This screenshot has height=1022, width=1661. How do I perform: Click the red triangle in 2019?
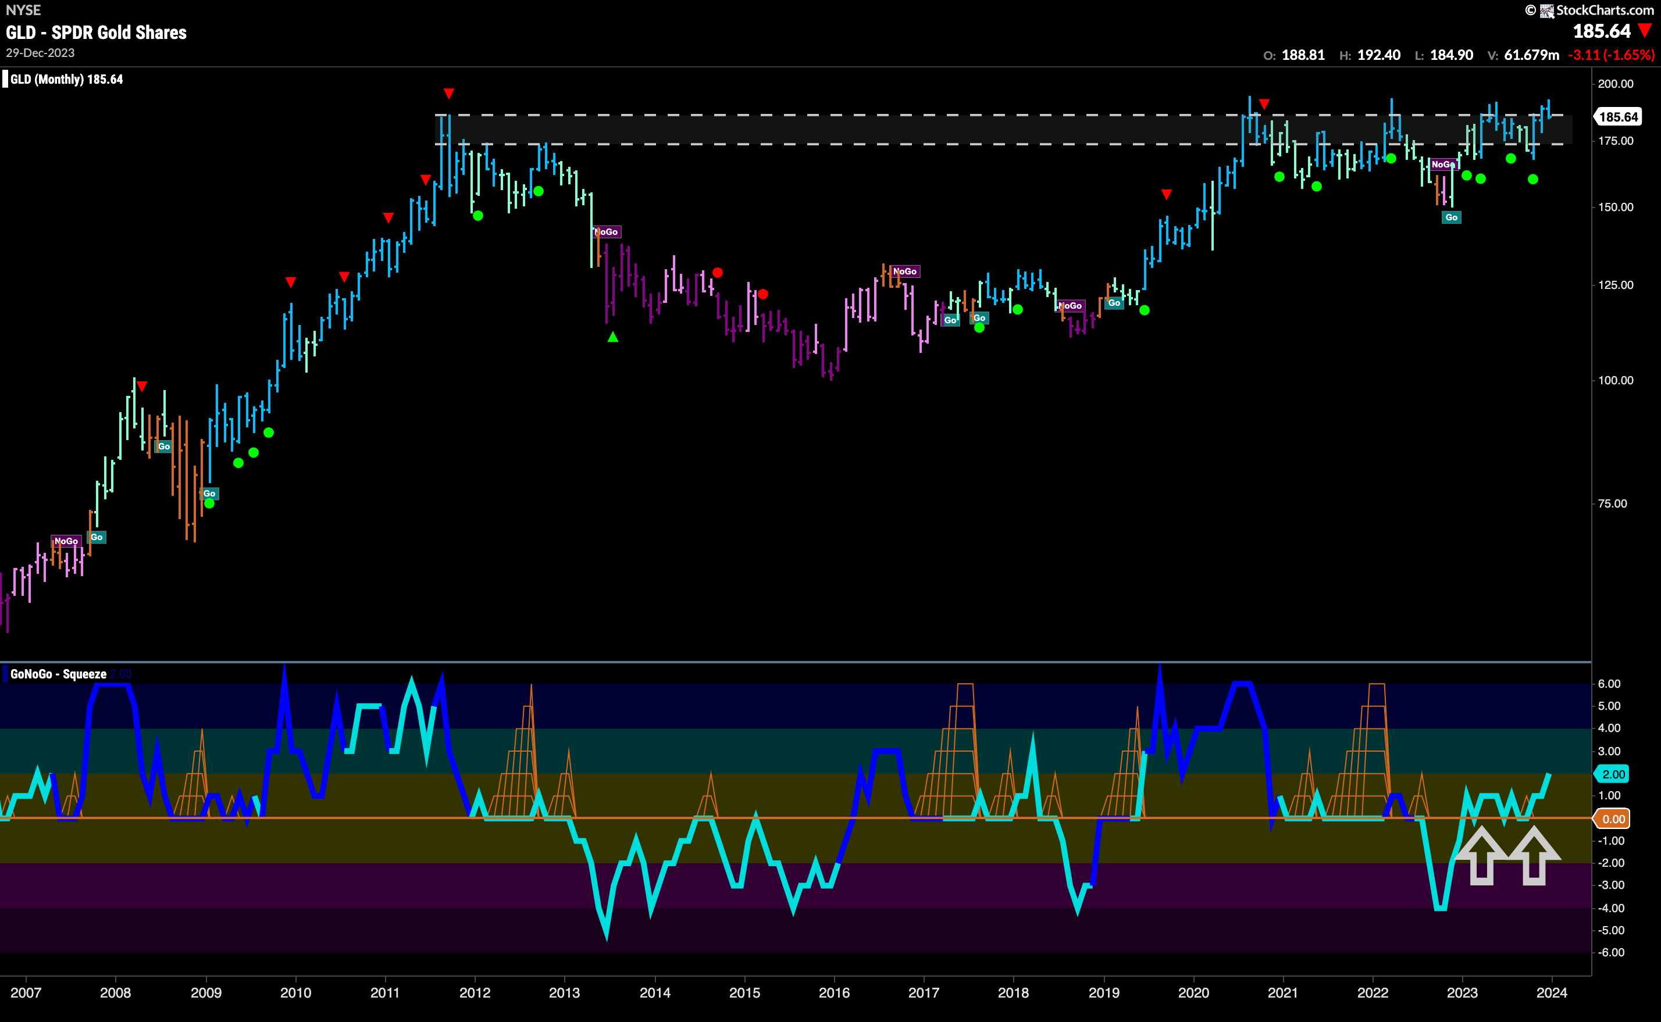point(1166,195)
